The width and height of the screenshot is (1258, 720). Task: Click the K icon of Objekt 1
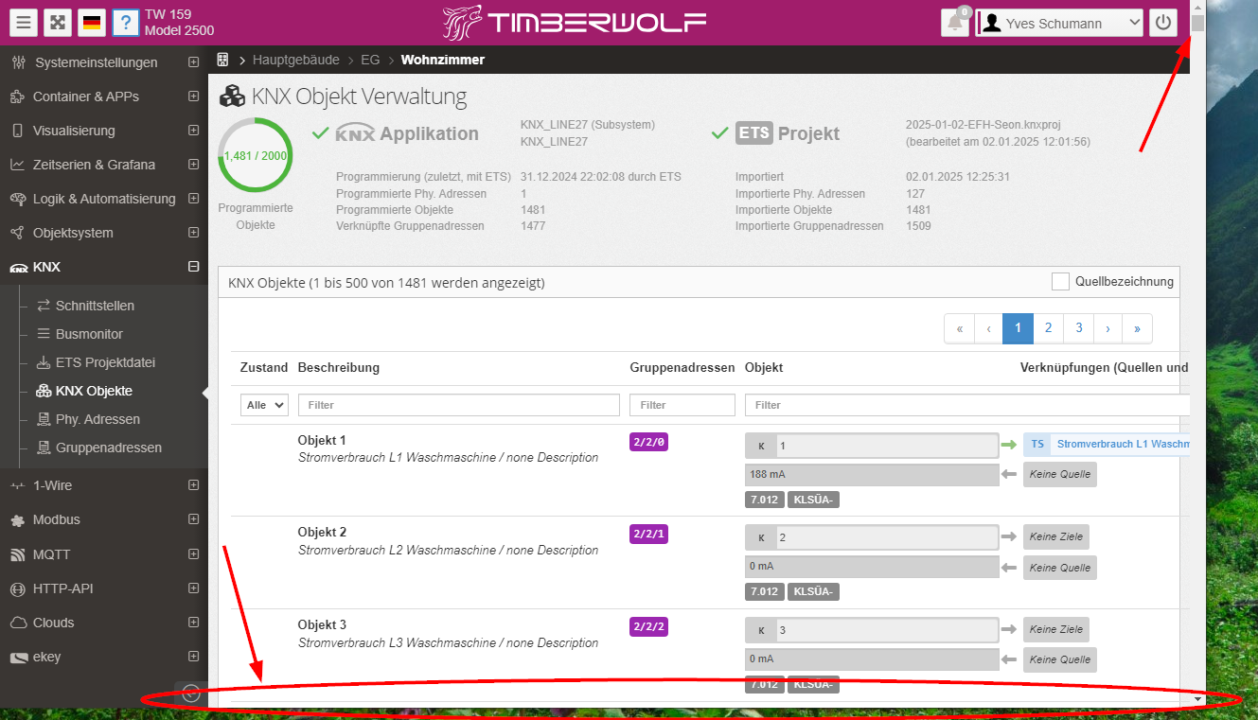click(x=761, y=445)
